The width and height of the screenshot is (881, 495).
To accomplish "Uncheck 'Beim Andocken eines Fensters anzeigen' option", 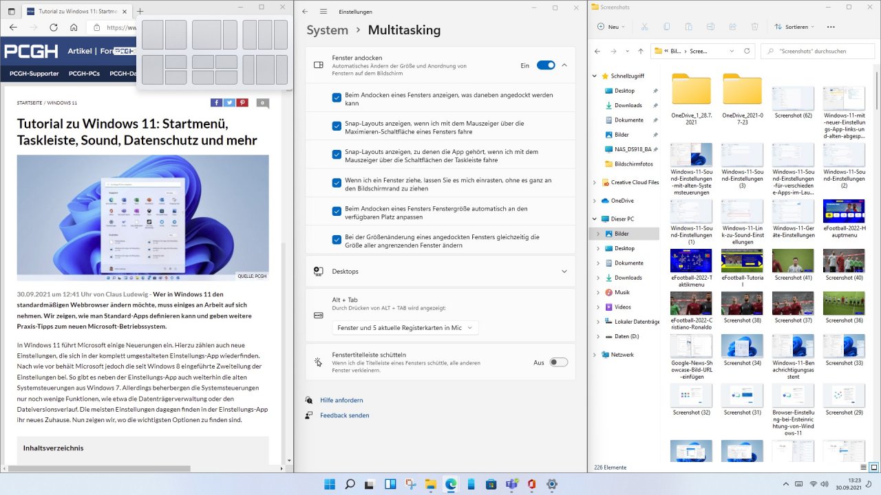I will point(337,98).
